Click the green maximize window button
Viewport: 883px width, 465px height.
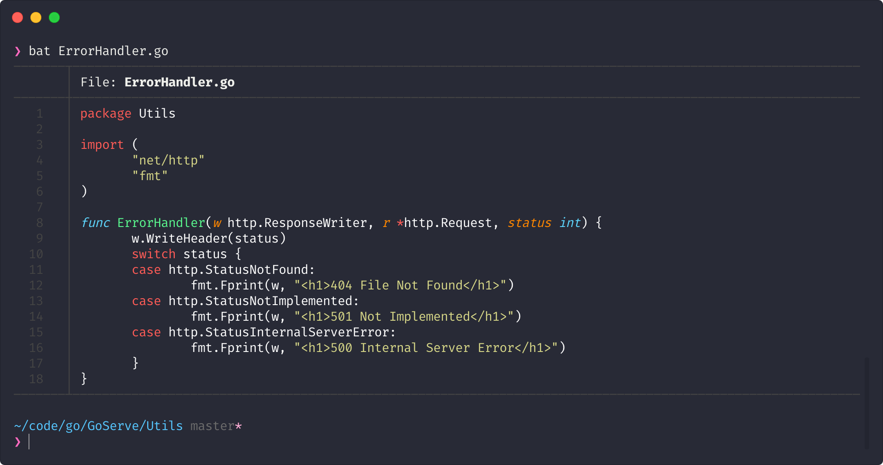tap(54, 17)
